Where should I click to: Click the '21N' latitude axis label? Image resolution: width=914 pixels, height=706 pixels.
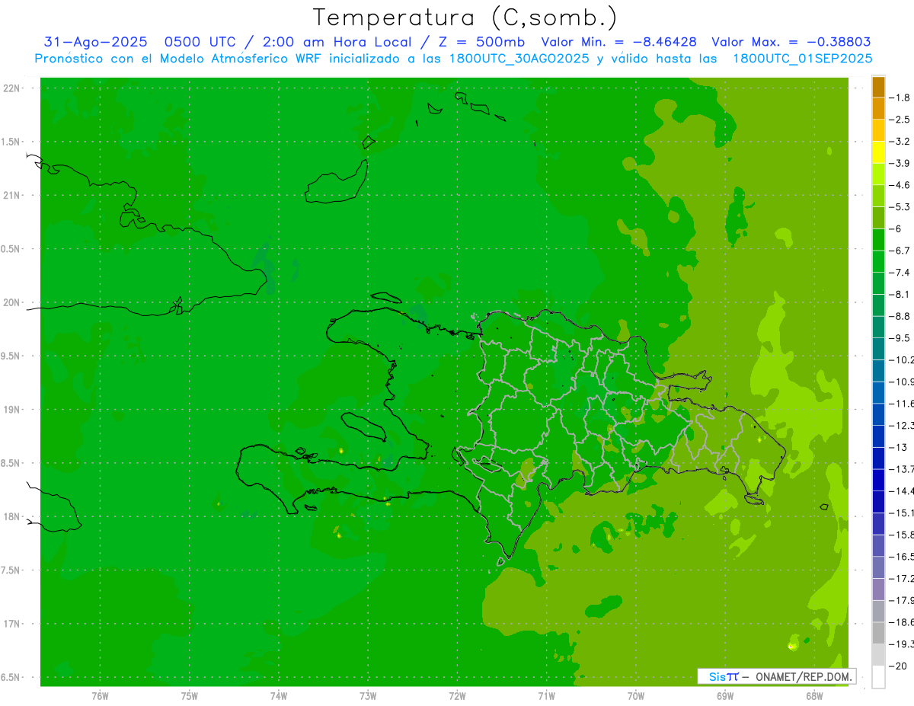[12, 195]
